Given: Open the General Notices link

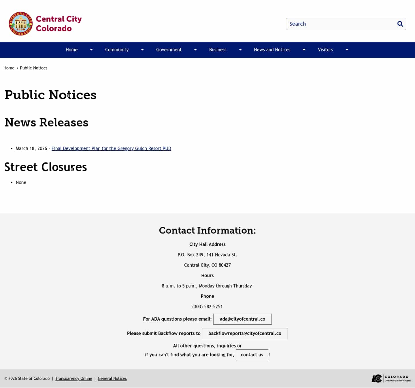Looking at the screenshot, I should [x=112, y=378].
